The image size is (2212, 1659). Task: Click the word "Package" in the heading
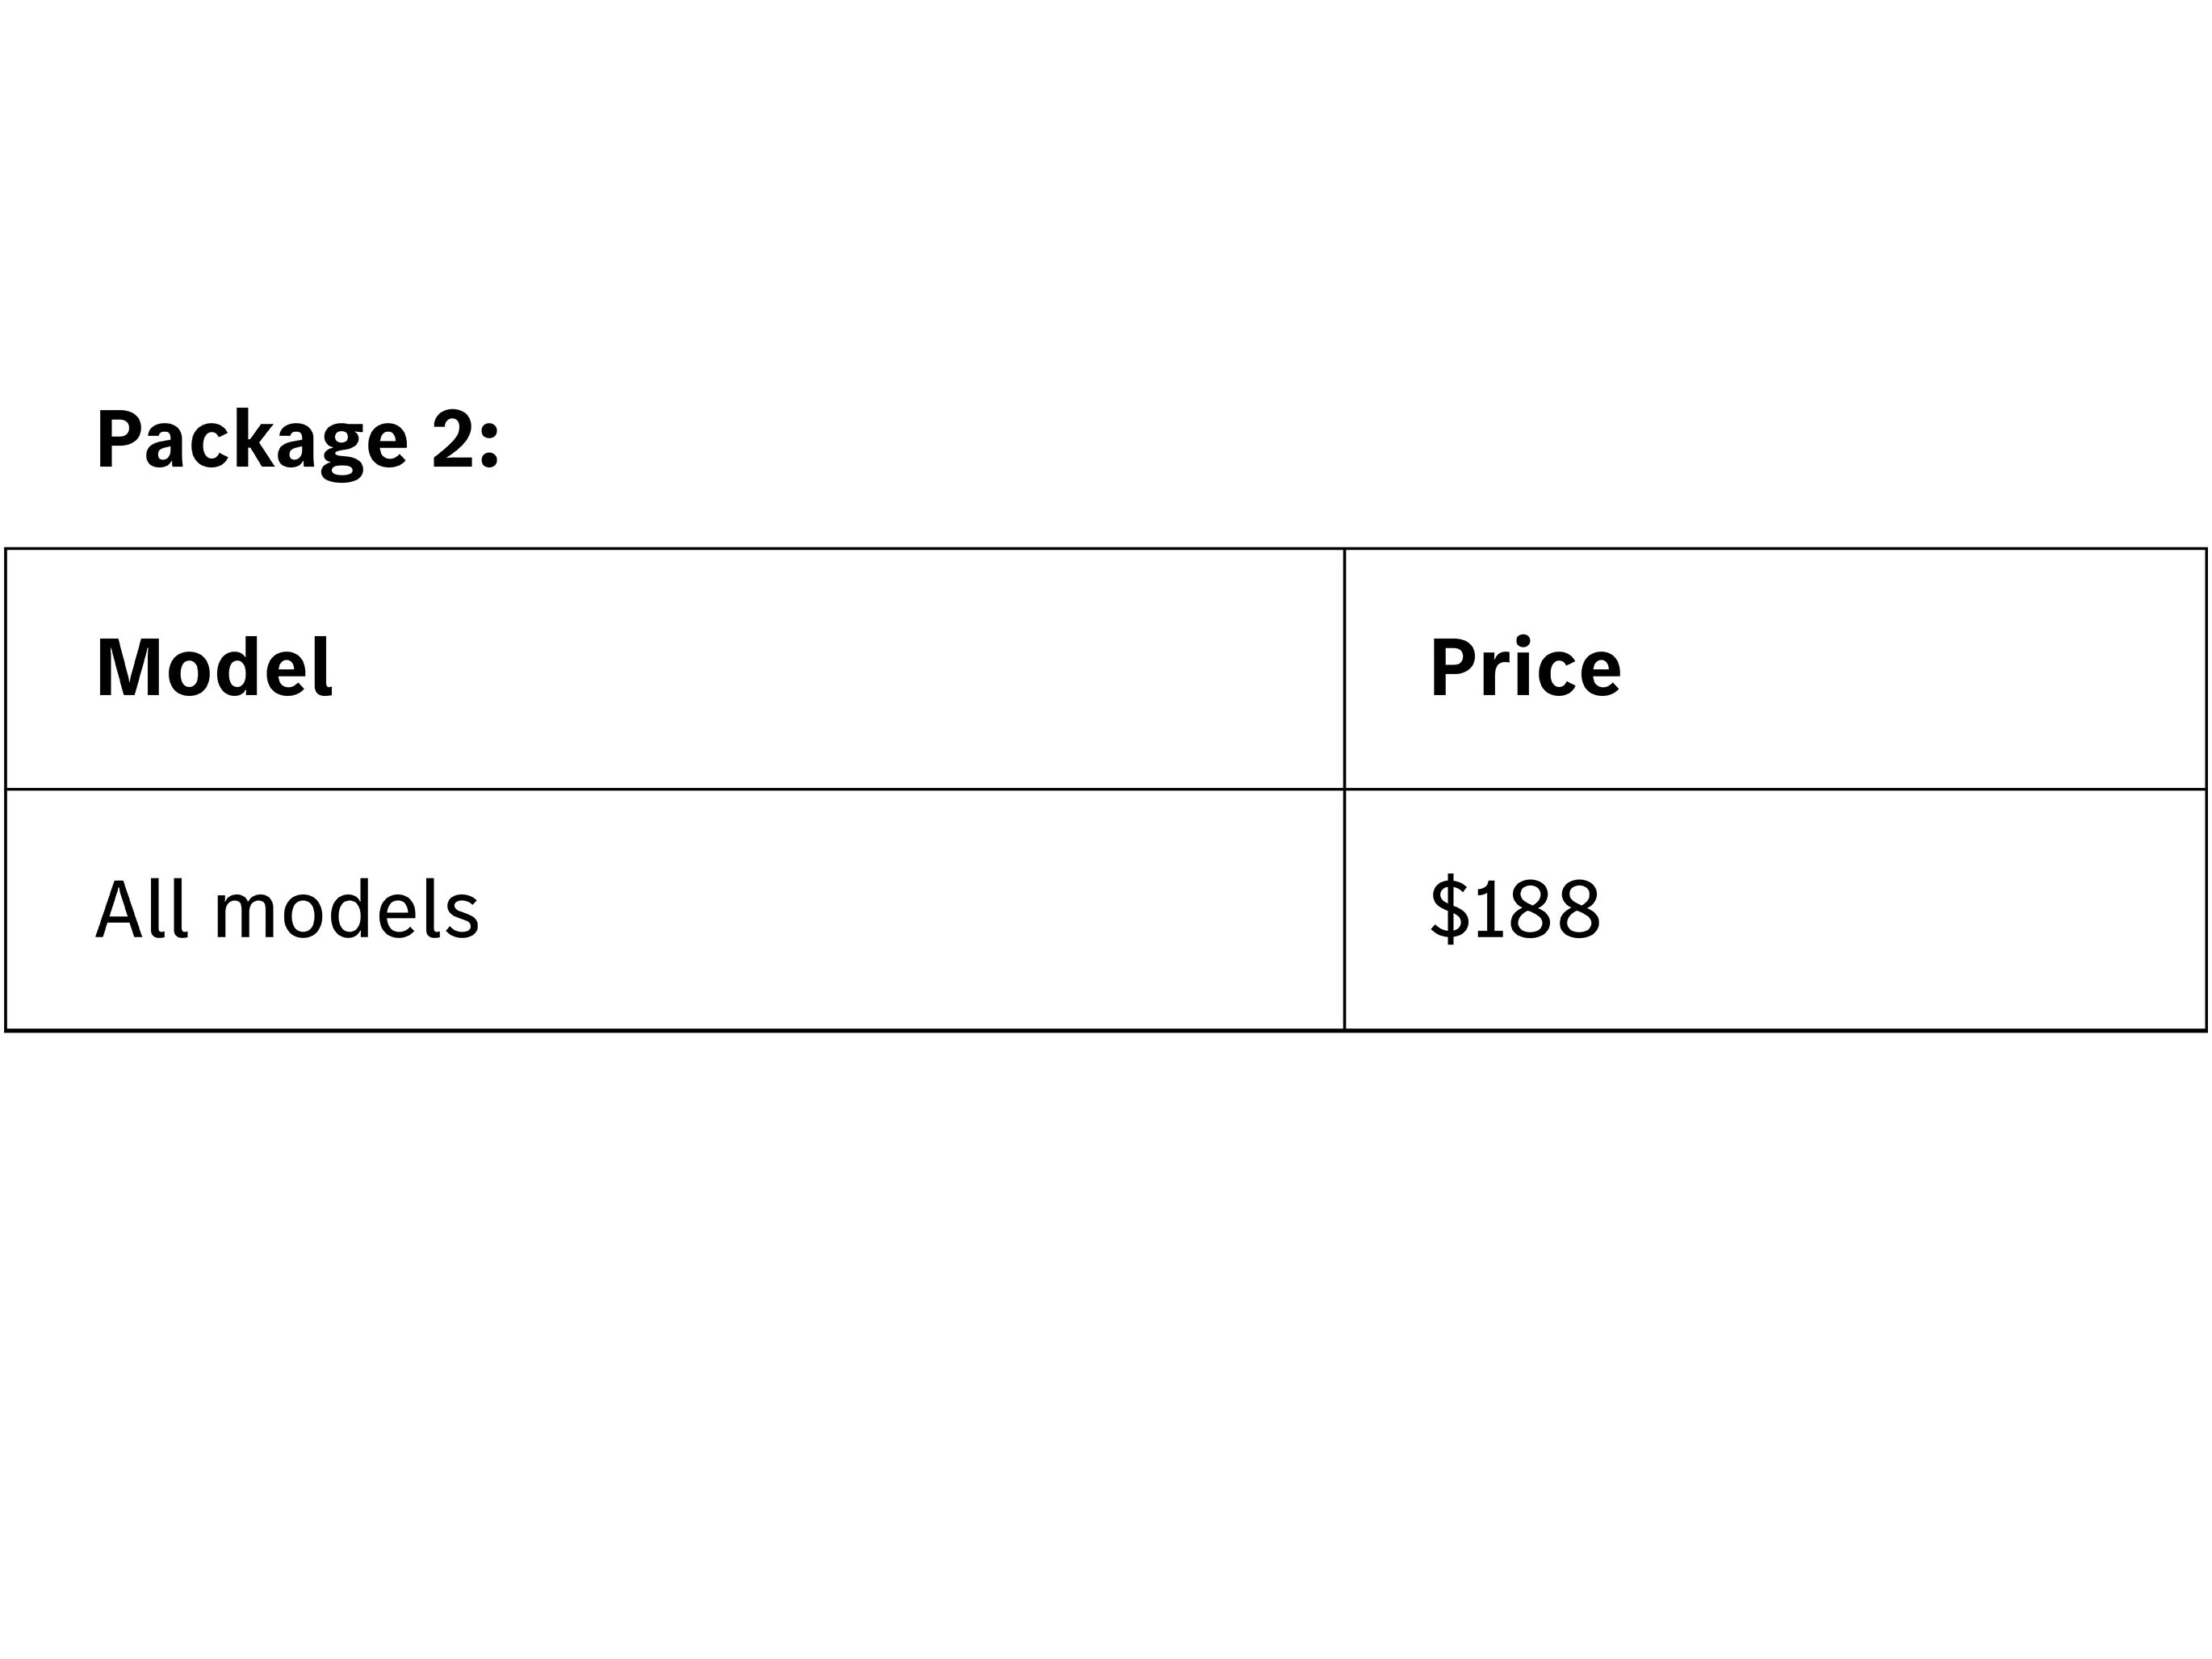[x=252, y=440]
